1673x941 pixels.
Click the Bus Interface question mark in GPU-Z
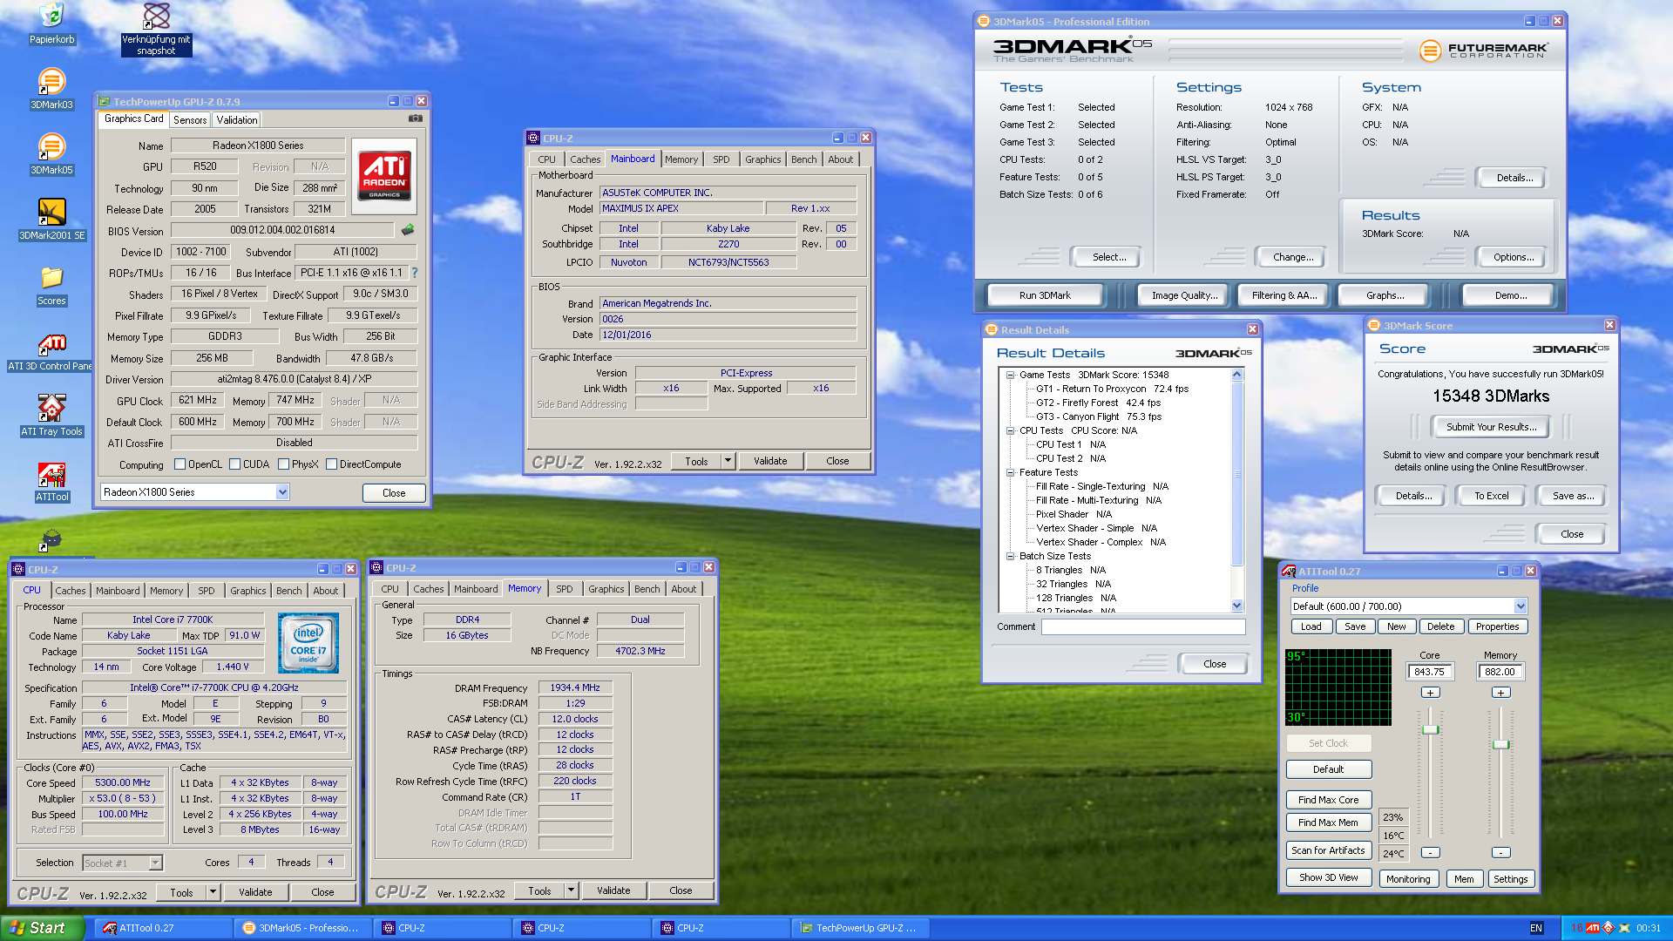coord(415,273)
